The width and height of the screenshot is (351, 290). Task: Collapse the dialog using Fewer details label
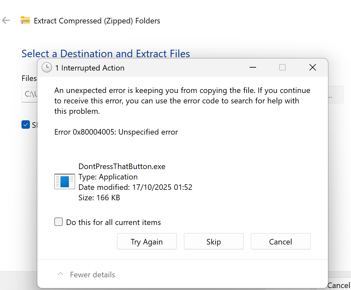(x=92, y=275)
